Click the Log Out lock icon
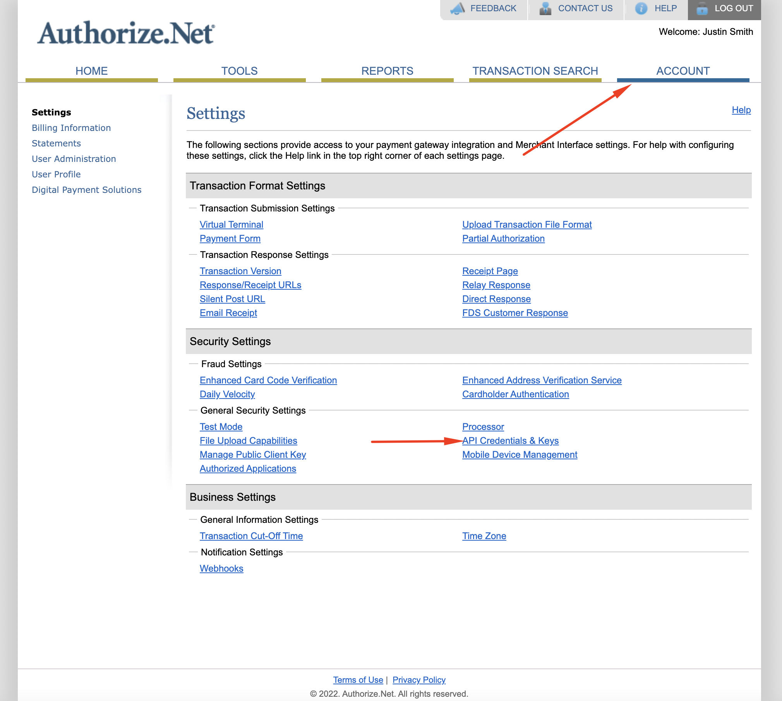The image size is (782, 701). coord(702,9)
